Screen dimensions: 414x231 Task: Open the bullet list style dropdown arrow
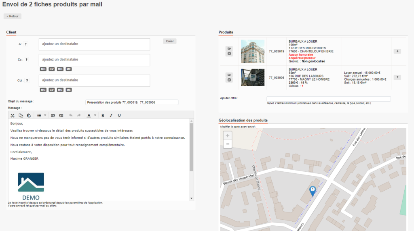(x=45, y=116)
